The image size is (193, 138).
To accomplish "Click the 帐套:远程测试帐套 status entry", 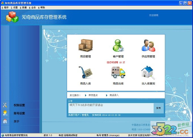I will point(68,135).
